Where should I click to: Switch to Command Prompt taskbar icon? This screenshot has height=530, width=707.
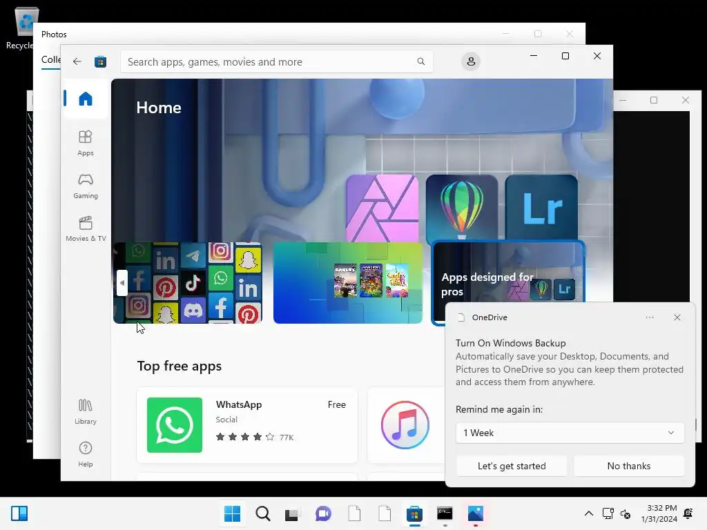tap(445, 513)
